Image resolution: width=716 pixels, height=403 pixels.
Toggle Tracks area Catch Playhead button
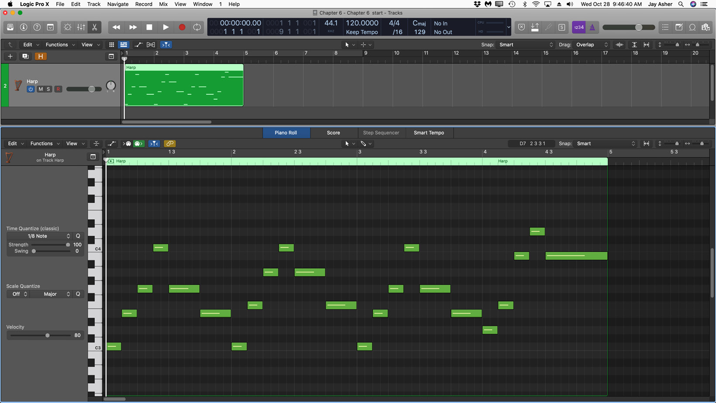point(166,45)
